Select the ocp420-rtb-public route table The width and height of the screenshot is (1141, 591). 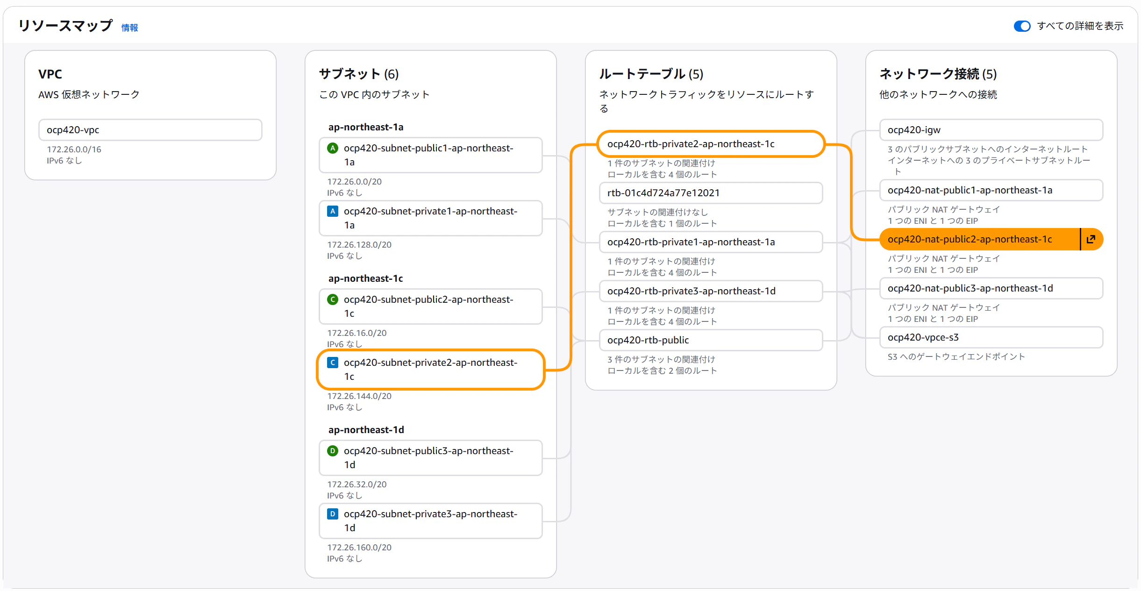pyautogui.click(x=711, y=340)
